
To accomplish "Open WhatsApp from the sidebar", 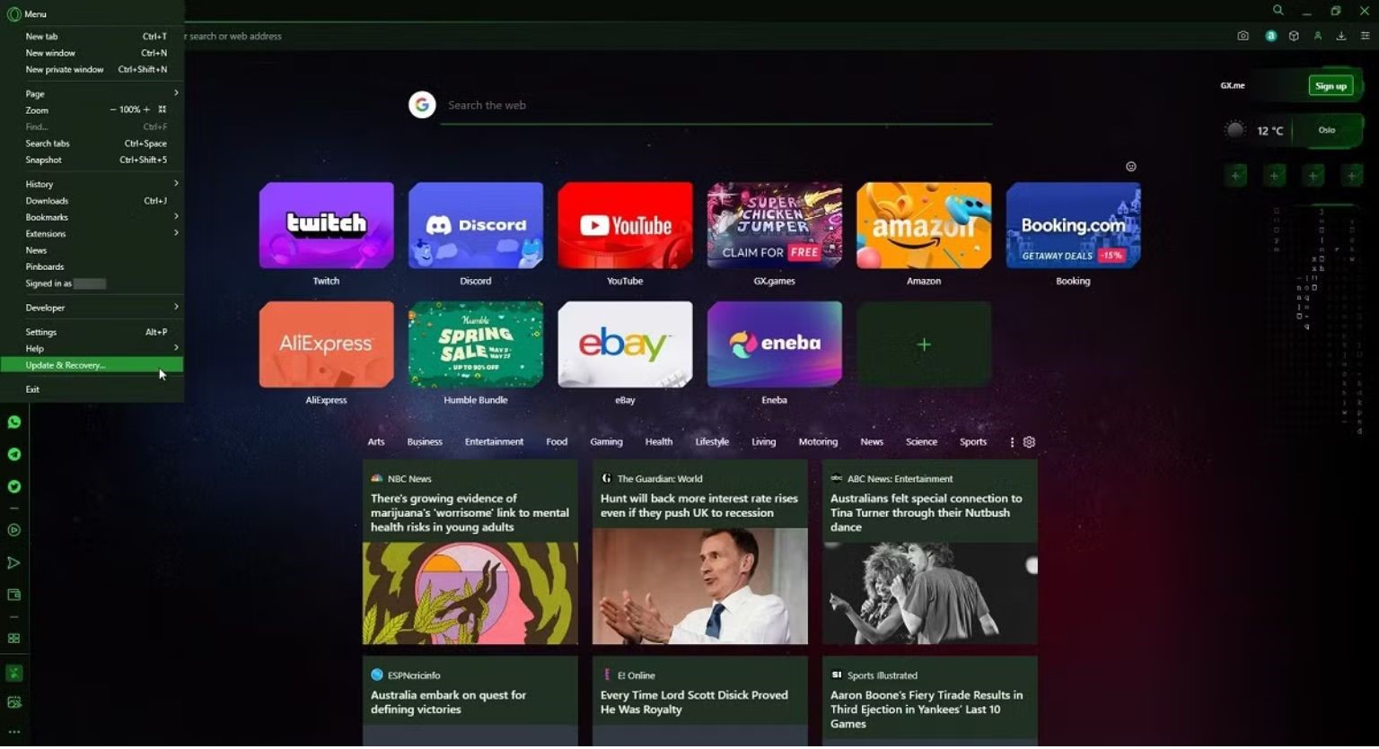I will (14, 422).
